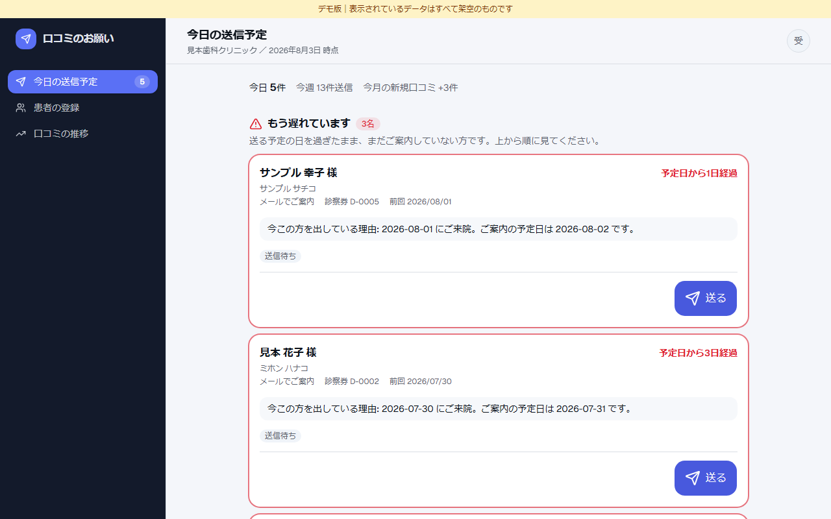831x519 pixels.
Task: Click the 予定日から1日経過 overdue label
Action: tap(699, 173)
